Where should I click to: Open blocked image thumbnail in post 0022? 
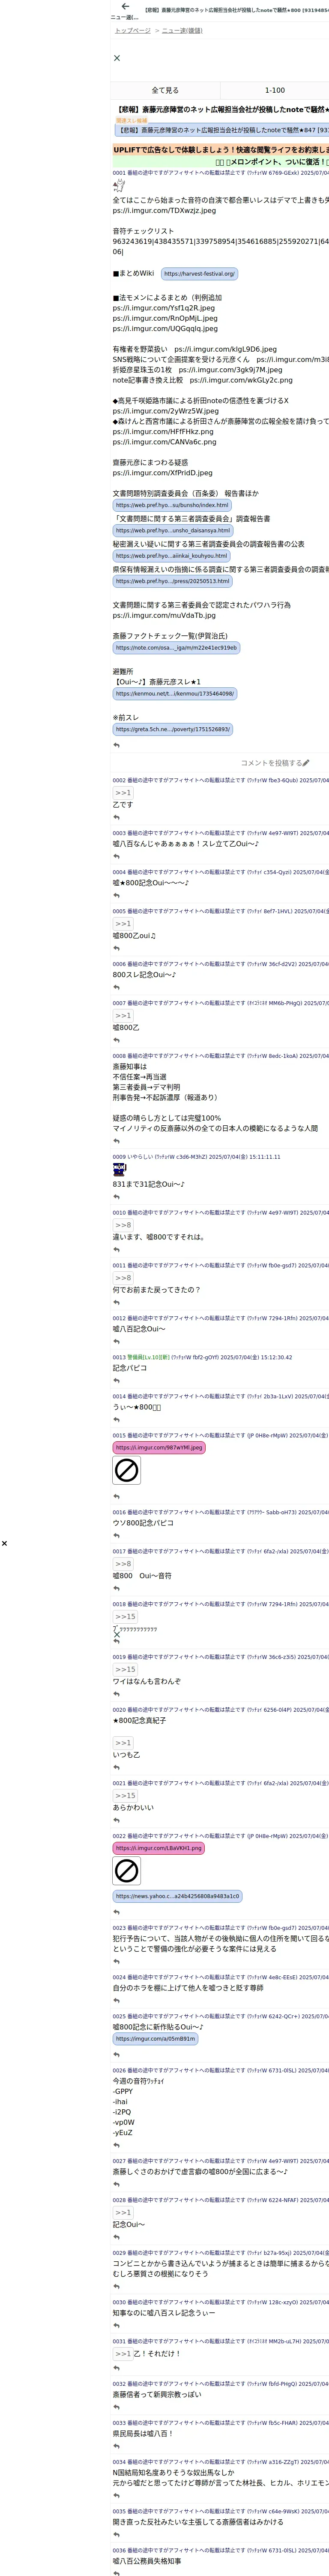point(127,1871)
